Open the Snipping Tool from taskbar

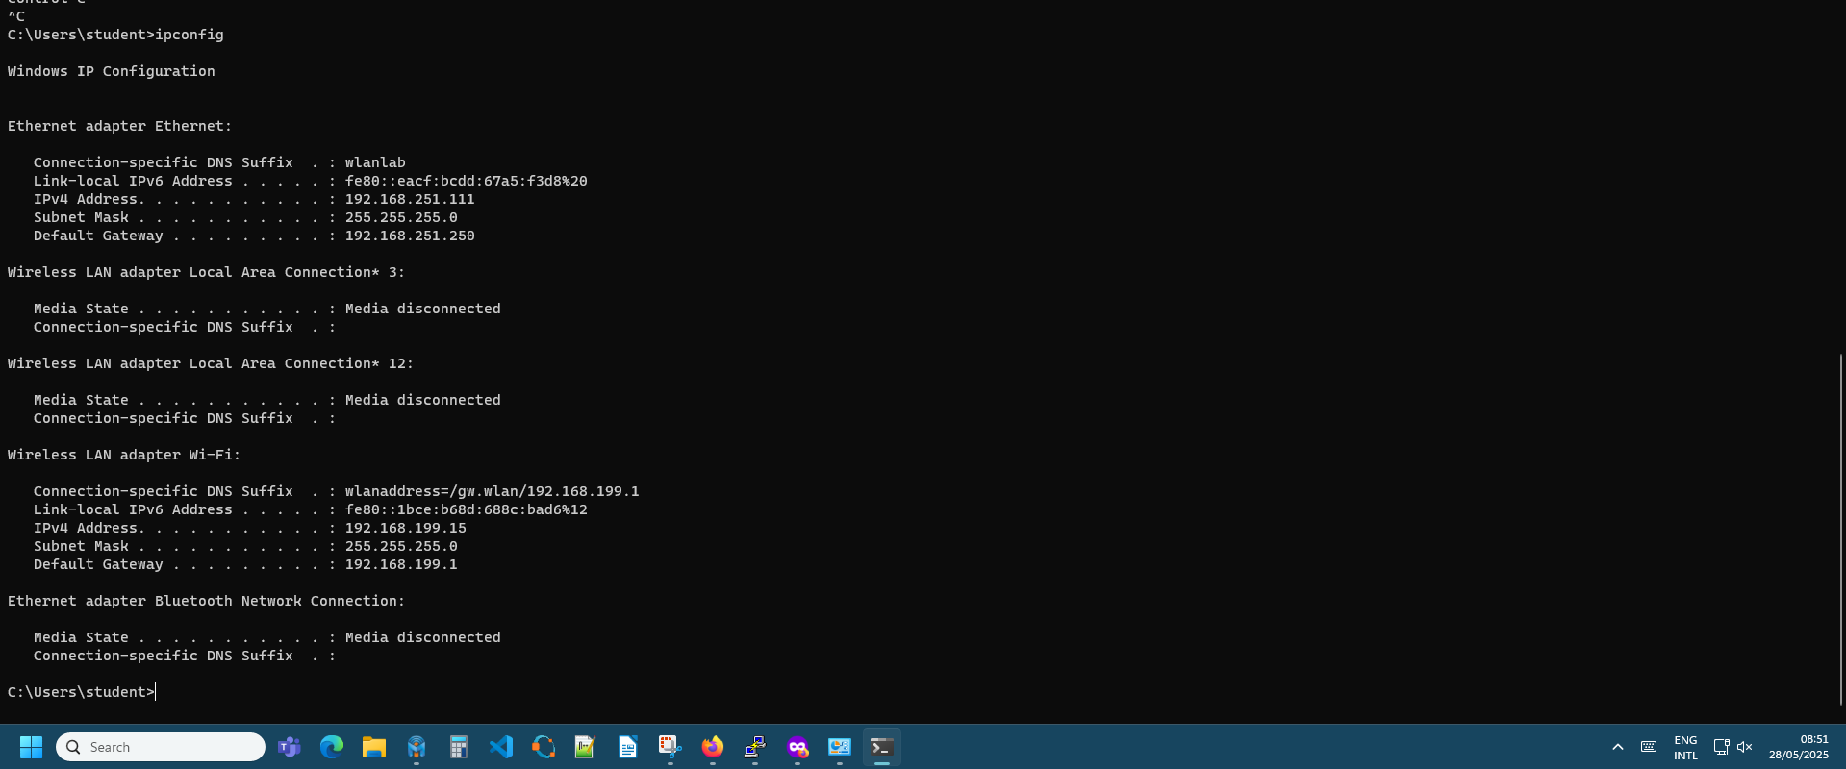pyautogui.click(x=670, y=747)
